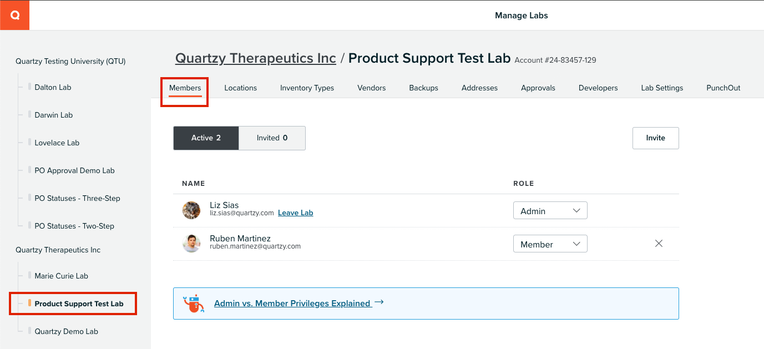Click the orange Quartzy logo icon
Viewport: 764px width, 349px height.
pos(14,15)
